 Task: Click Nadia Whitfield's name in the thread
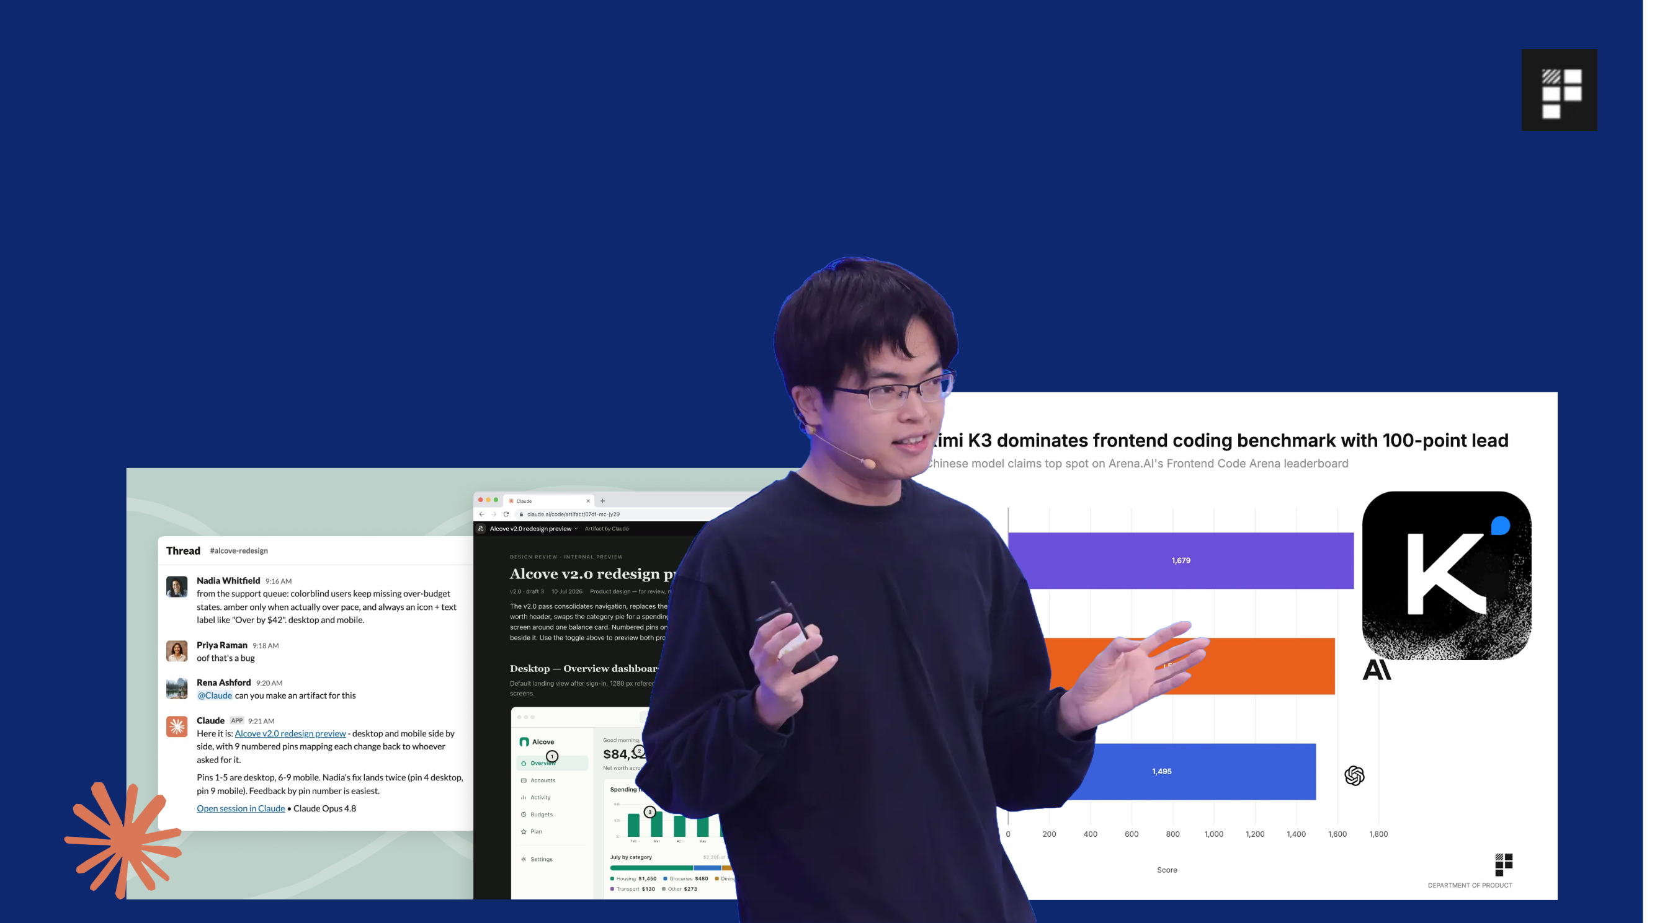[x=228, y=580]
